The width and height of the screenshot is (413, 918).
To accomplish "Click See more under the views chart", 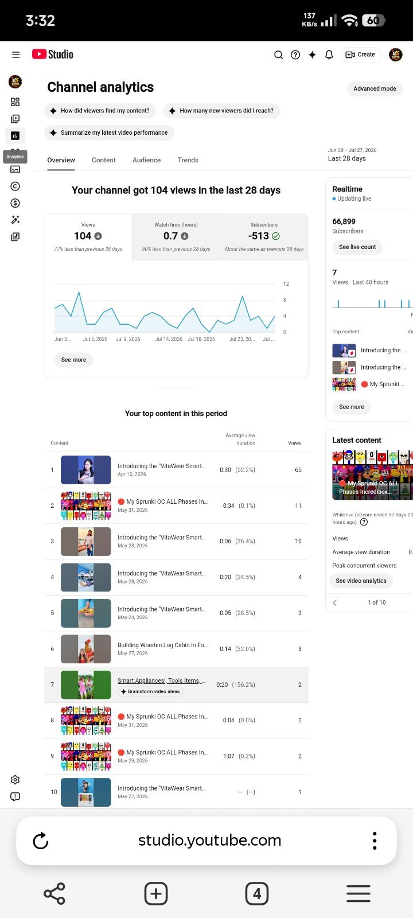I will tap(73, 360).
